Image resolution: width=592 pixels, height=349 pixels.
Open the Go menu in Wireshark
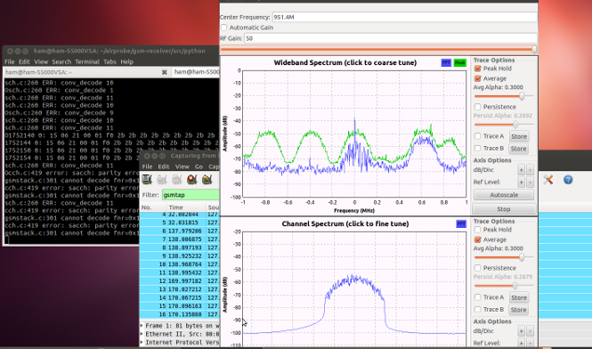coord(199,166)
